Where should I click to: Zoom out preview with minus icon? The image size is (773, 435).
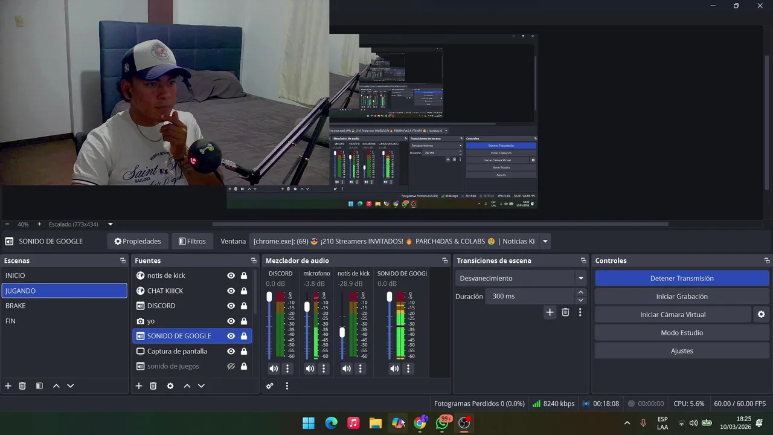(7, 224)
